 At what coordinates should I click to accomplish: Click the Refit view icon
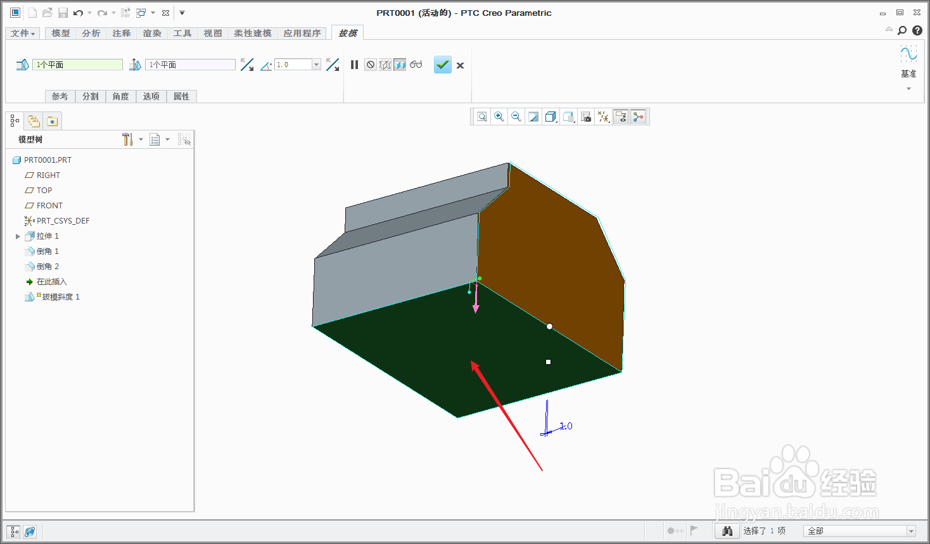[482, 117]
